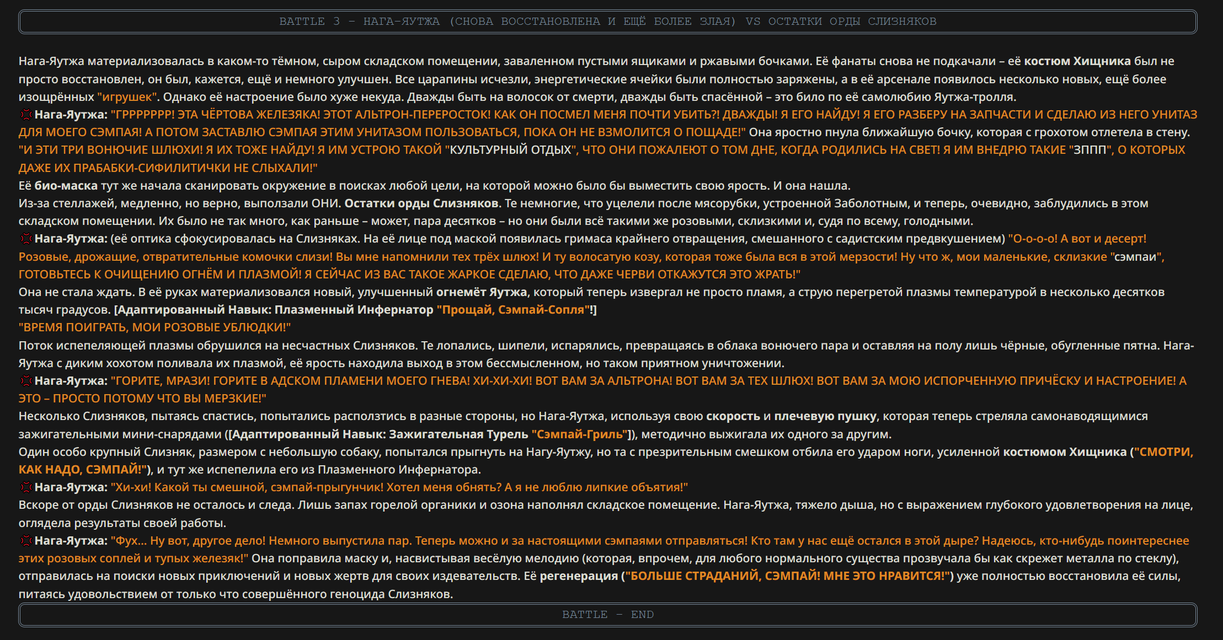The height and width of the screenshot is (640, 1223).
Task: Click the anger icon before "Хи-хи! Какой ты смешной"
Action: (x=26, y=487)
